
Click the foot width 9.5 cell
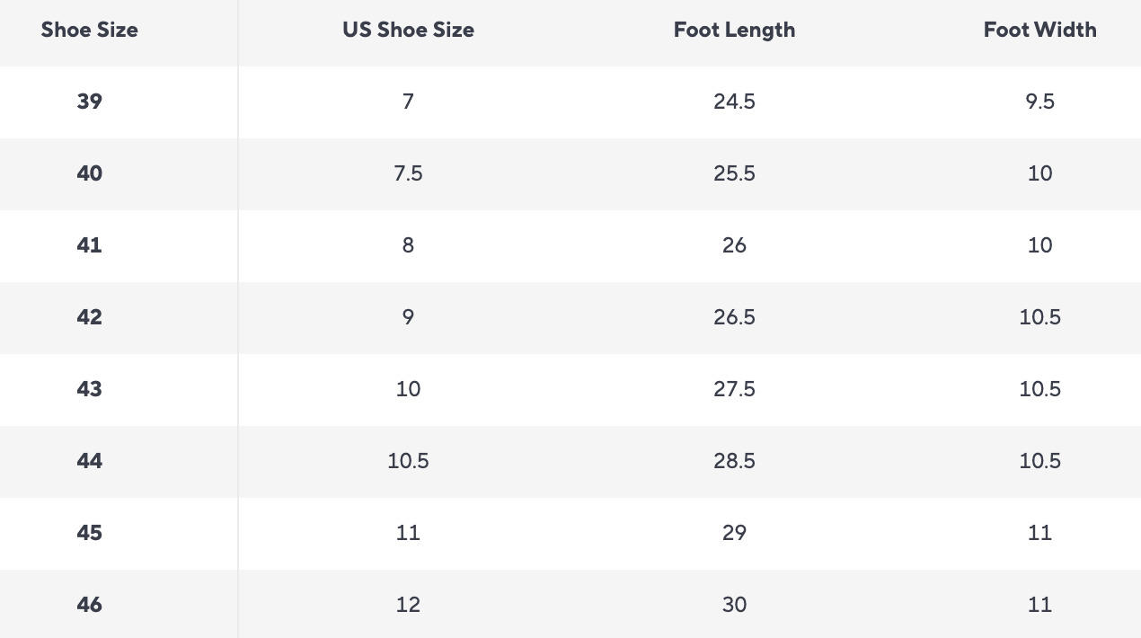[1039, 102]
